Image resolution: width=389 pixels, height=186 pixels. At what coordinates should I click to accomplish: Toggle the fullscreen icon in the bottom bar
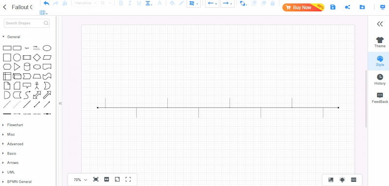128,179
